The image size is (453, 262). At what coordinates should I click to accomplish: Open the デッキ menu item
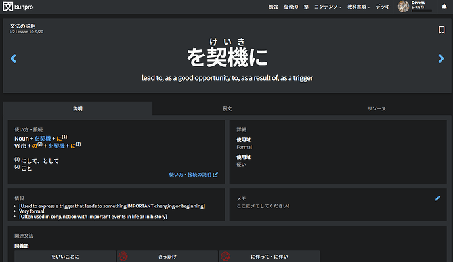[383, 7]
